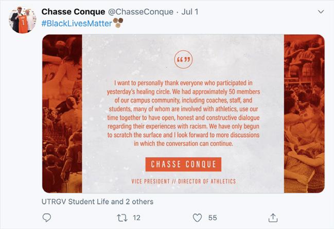Open the quote image's center text panel
This screenshot has height=229, width=334.
coord(183,113)
